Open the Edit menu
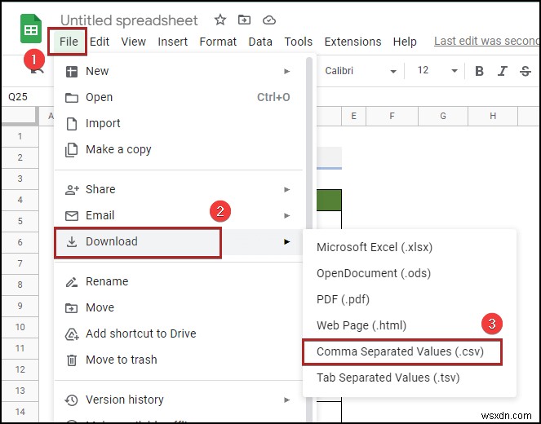 pos(100,42)
